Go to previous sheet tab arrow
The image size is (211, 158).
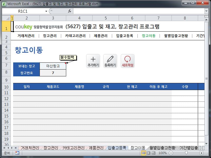[x=8, y=148]
